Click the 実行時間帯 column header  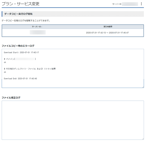point(108,27)
